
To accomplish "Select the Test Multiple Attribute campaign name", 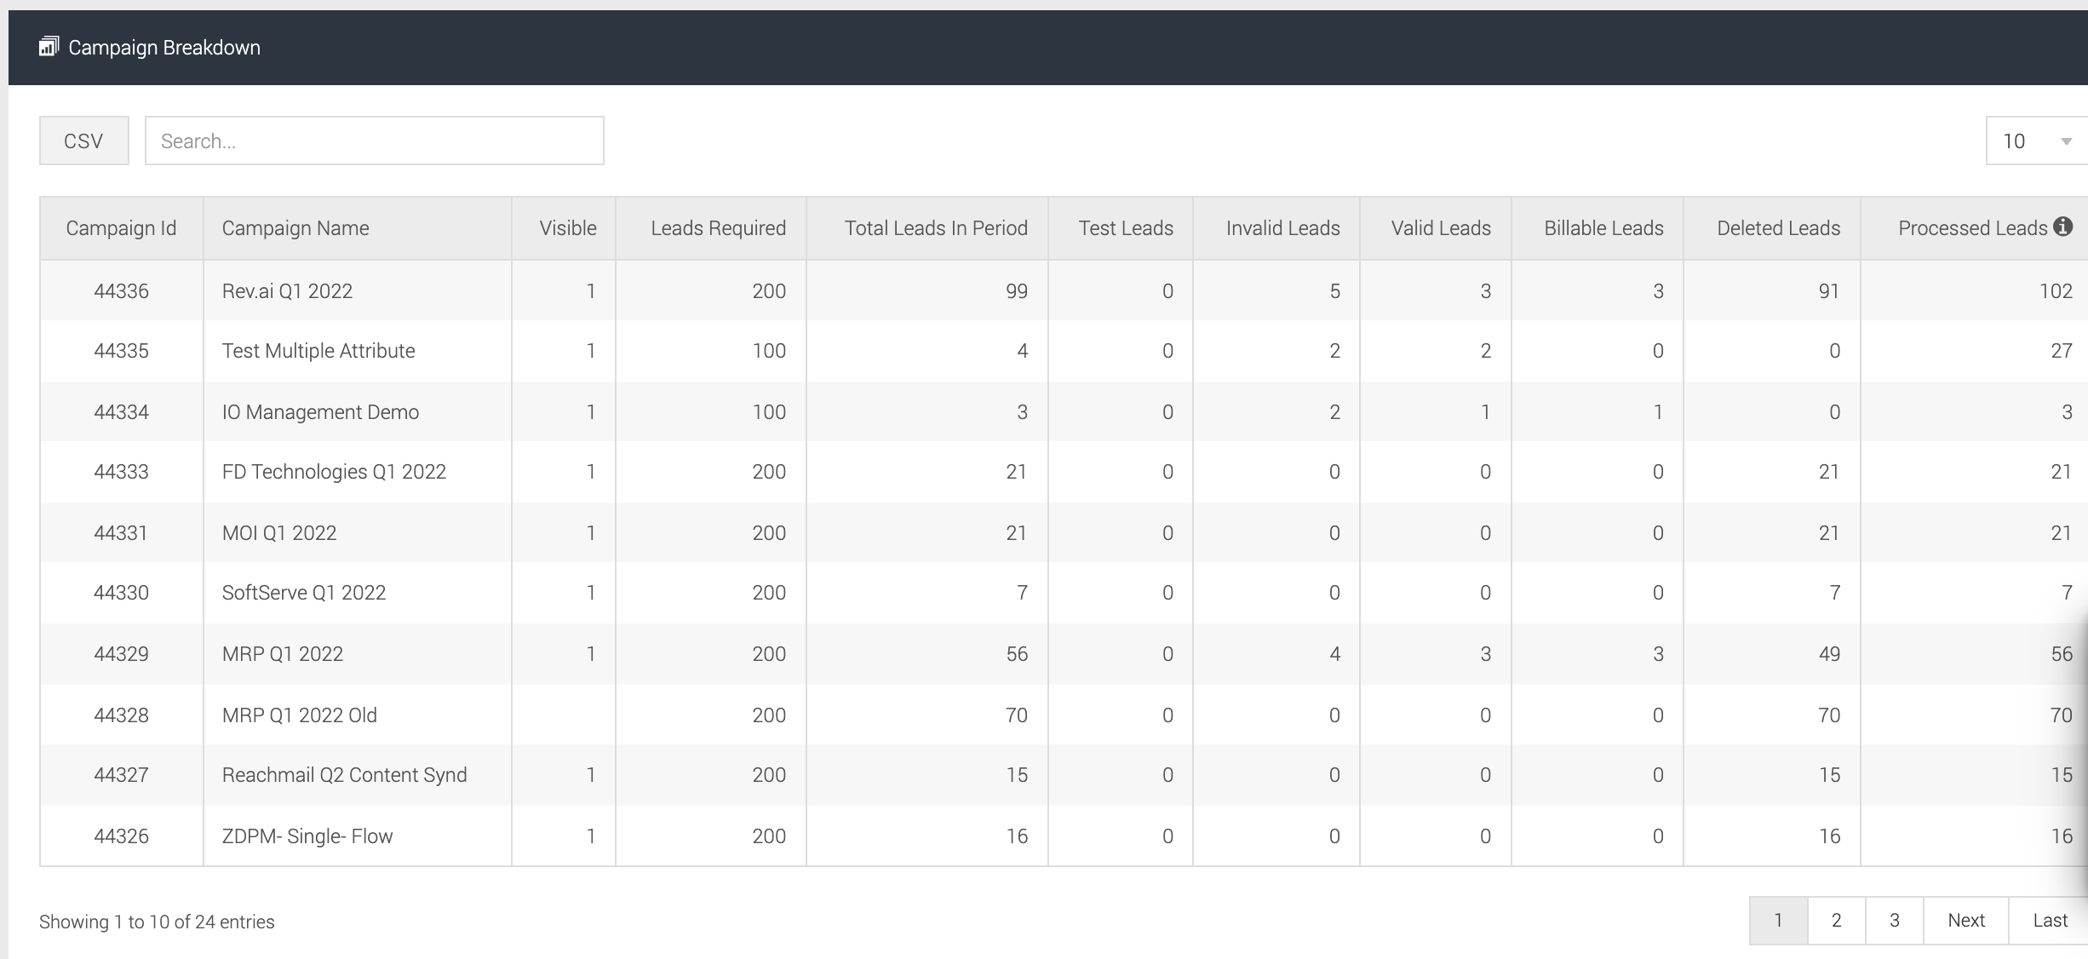I will (318, 351).
